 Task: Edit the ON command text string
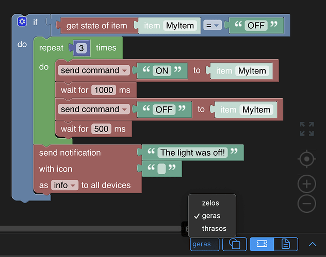click(162, 71)
